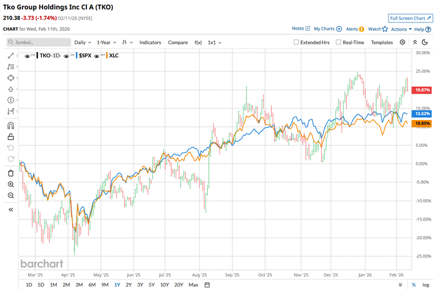Viewport: 438px width, 290px height.
Task: Check the Real-Time option
Action: pos(338,42)
